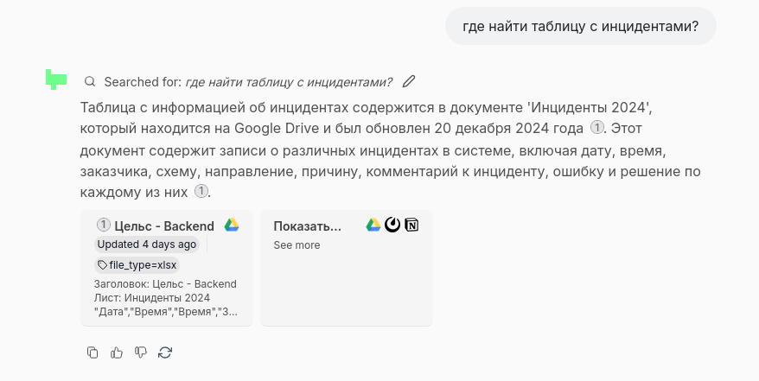Viewport: 759px width, 381px height.
Task: Regenerate the response with the refresh icon
Action: pos(165,352)
